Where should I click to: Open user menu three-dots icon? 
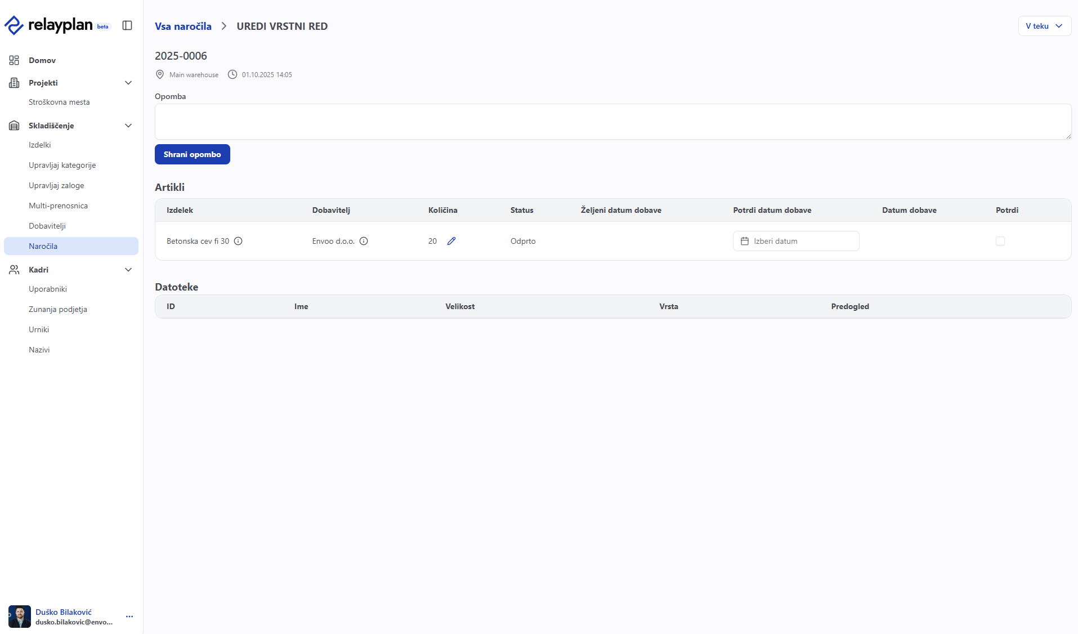click(x=129, y=617)
